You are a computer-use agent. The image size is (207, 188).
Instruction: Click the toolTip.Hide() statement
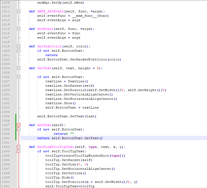(59, 177)
